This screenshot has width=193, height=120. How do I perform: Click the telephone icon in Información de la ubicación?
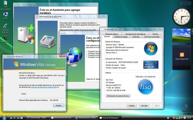tap(48, 42)
